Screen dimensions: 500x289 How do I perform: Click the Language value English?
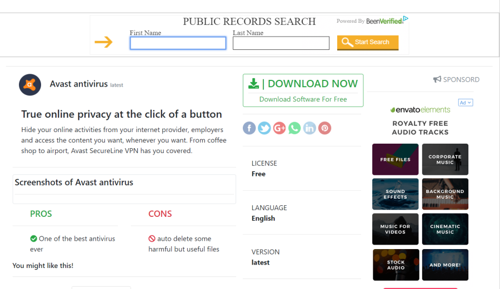263,219
